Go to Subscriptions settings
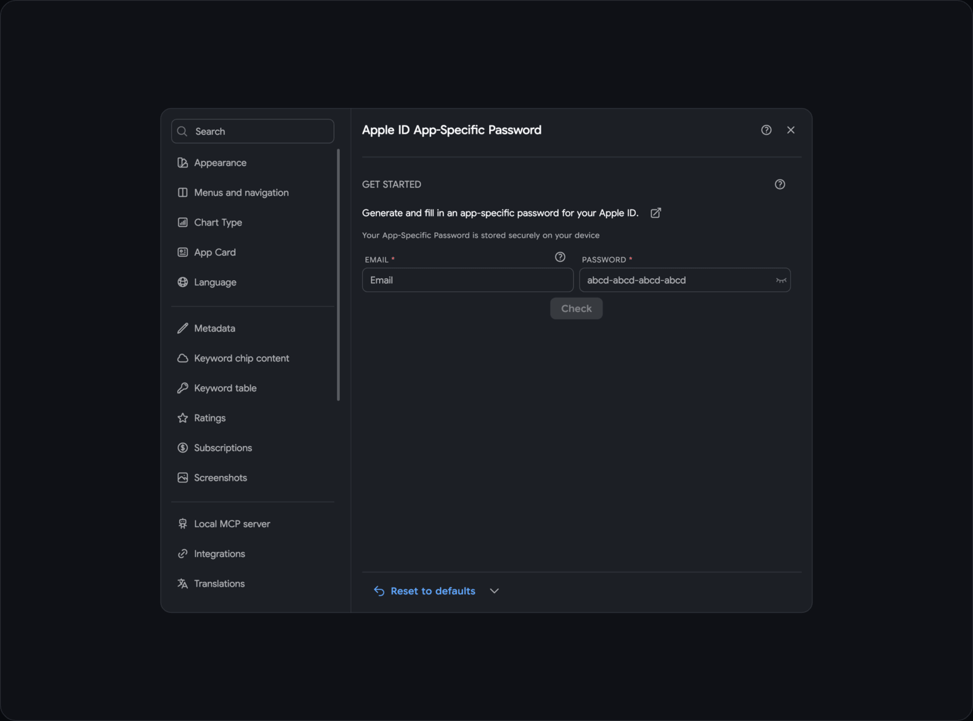 (x=253, y=448)
